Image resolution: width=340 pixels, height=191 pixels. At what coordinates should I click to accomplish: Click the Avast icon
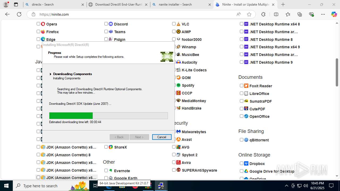coord(178,139)
